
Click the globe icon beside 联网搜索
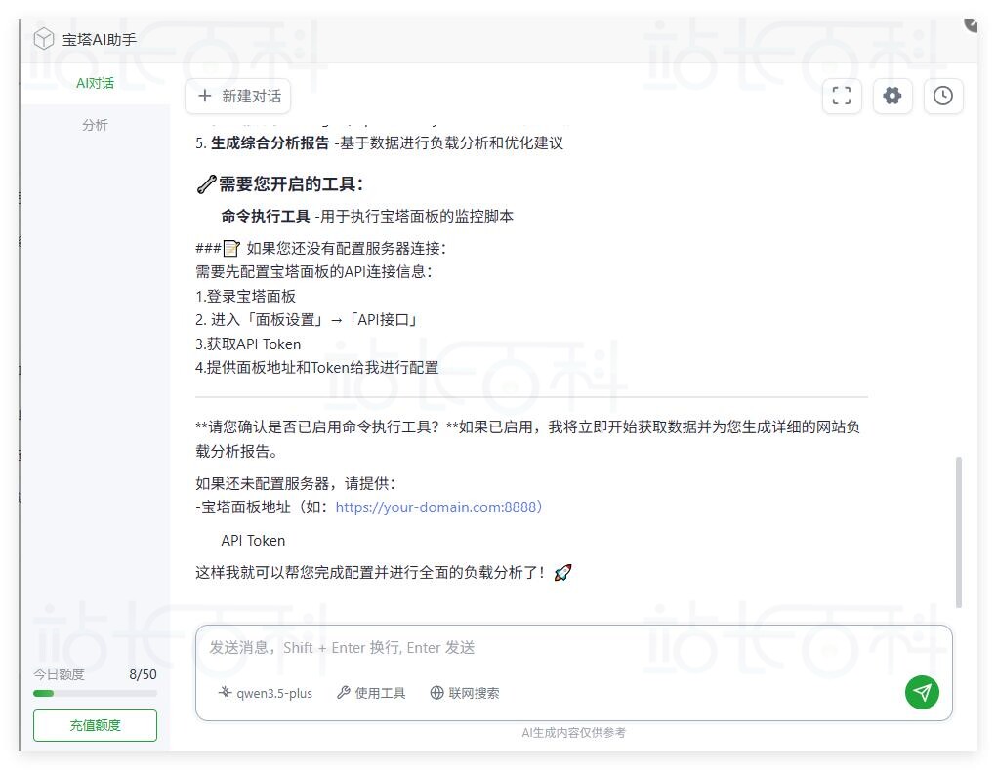coord(437,693)
